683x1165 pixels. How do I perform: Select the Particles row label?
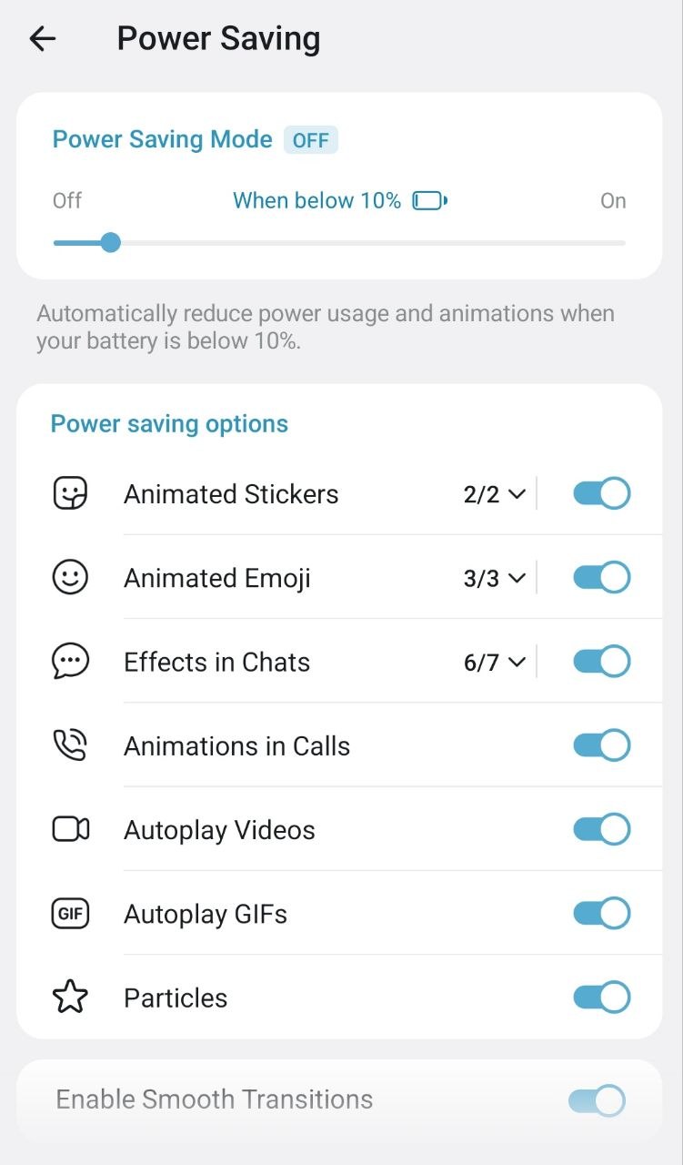176,998
